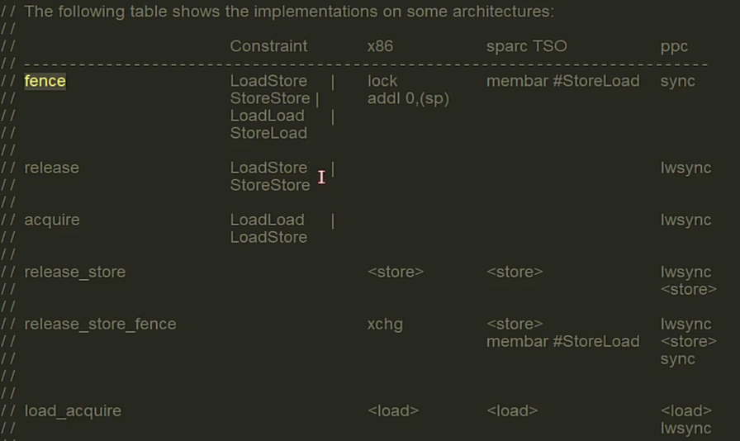This screenshot has height=441, width=740.
Task: Click the highlighted word fence
Action: 45,81
